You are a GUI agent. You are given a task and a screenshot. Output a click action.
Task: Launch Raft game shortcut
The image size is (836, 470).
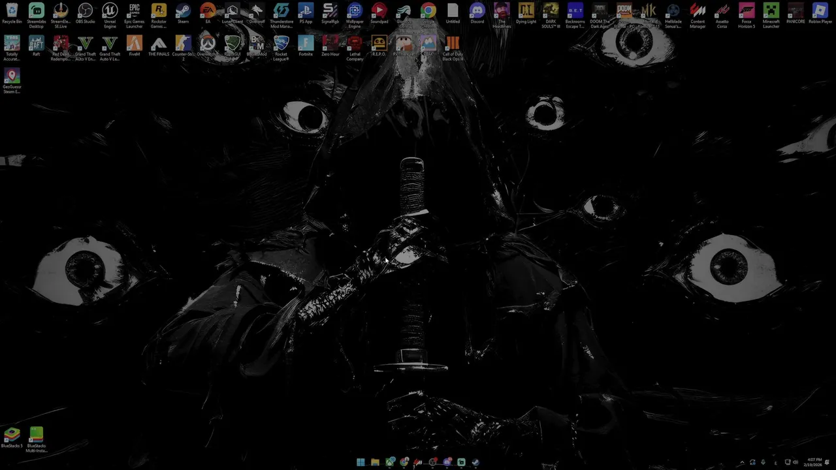(x=37, y=47)
